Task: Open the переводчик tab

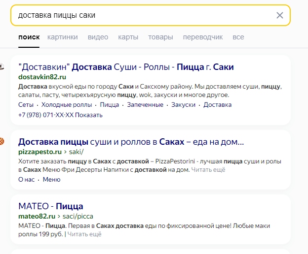Action: tap(202, 37)
